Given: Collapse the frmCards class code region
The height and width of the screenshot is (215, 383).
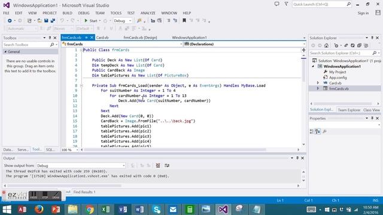Looking at the screenshot, I should [81, 50].
